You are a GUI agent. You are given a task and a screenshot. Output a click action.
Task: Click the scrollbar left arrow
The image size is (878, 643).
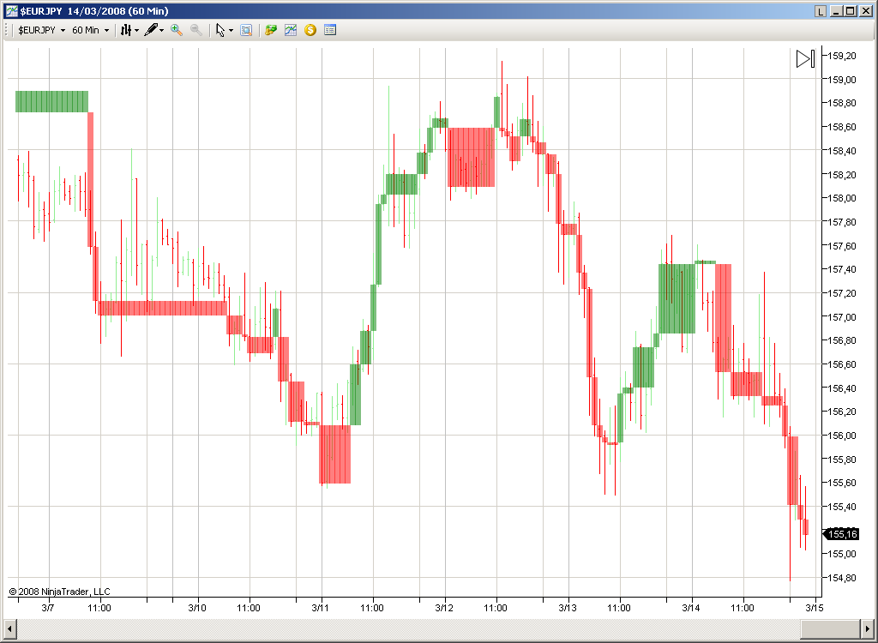[x=9, y=628]
